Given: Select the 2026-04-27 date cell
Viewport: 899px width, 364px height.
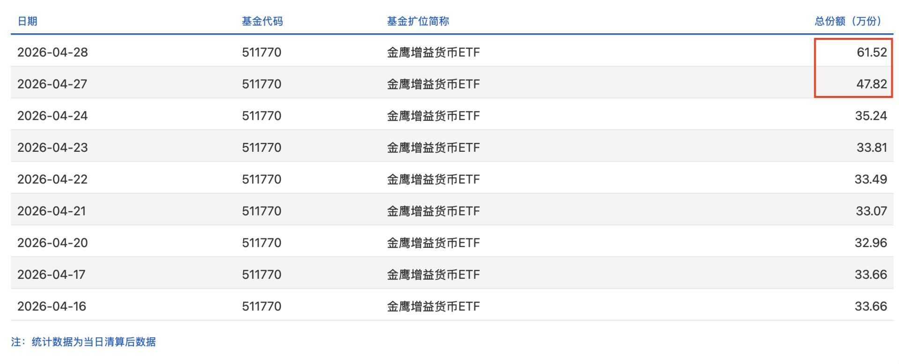Looking at the screenshot, I should point(52,84).
